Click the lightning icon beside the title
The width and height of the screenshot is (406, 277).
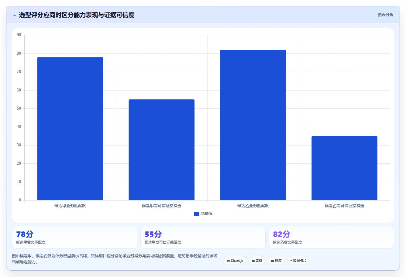click(14, 15)
